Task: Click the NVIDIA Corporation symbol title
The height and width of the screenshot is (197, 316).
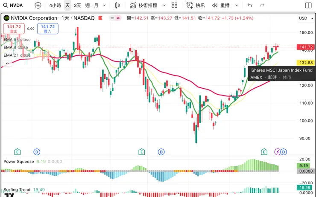Action: pos(34,18)
